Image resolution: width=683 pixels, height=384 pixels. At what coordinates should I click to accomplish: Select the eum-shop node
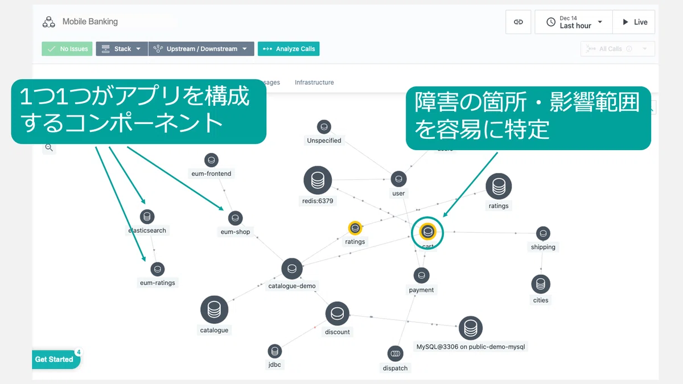(235, 218)
